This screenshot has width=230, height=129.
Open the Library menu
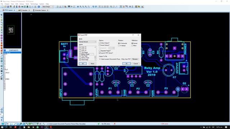click(x=22, y=4)
